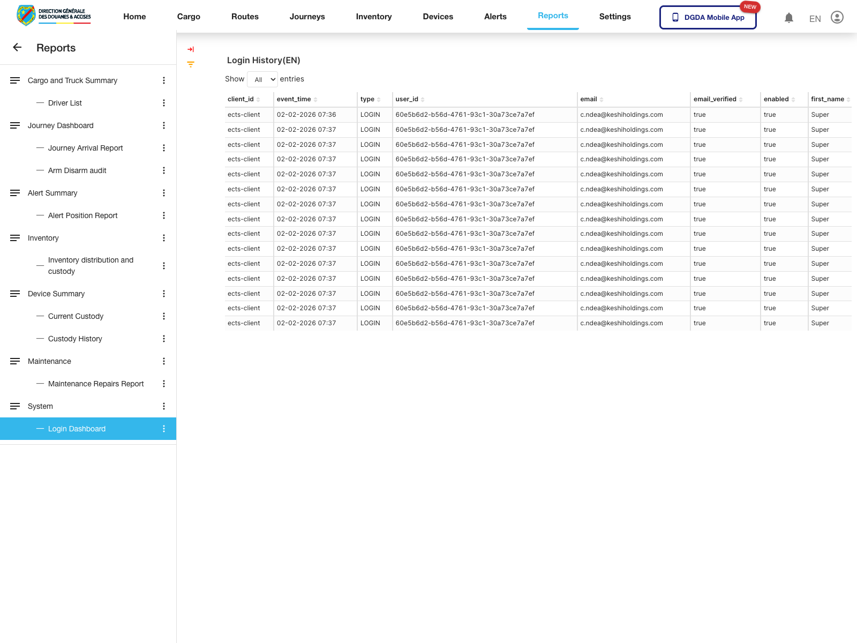Open the Alert Position Report
Screen dimensions: 857x643
tap(82, 215)
